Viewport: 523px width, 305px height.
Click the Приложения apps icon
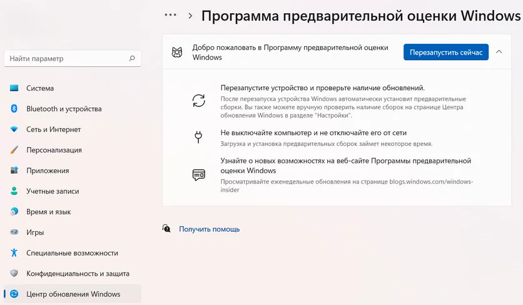[x=14, y=171]
